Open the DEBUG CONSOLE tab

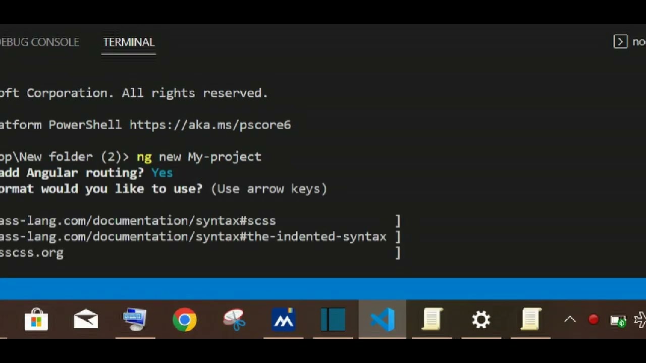click(39, 42)
